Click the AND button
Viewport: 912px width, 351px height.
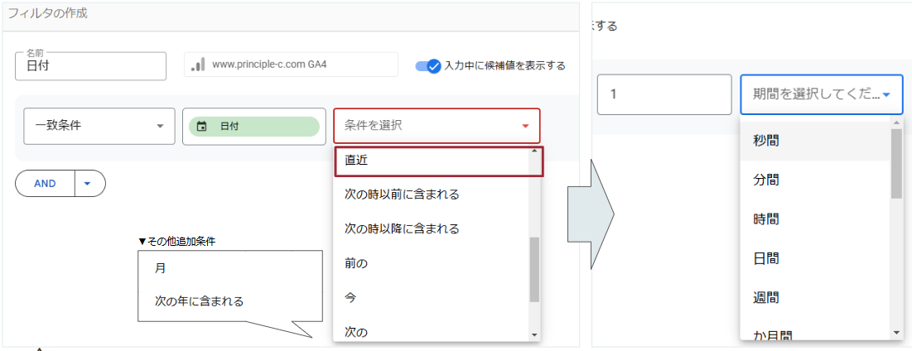coord(46,184)
